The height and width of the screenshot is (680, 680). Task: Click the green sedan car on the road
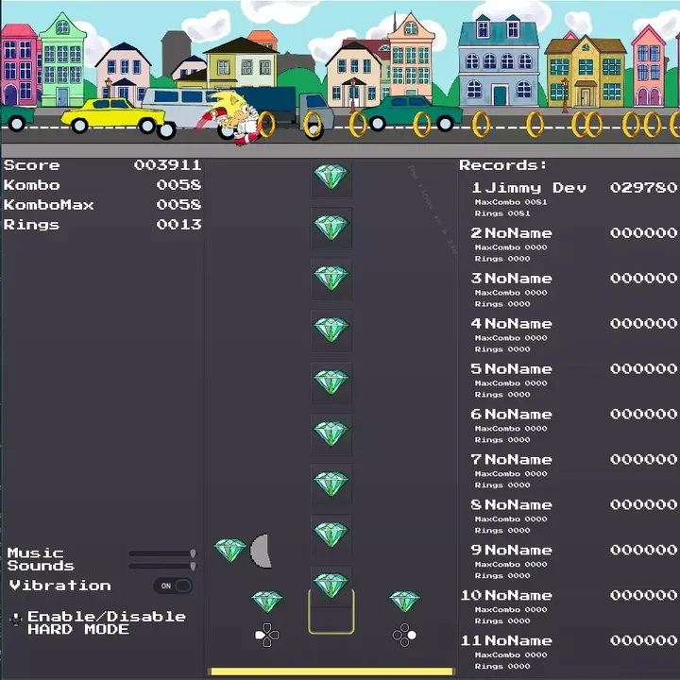tap(409, 112)
